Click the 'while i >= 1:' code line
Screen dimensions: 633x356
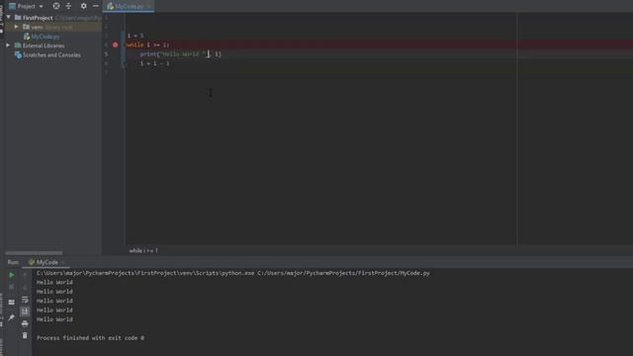[x=148, y=44]
